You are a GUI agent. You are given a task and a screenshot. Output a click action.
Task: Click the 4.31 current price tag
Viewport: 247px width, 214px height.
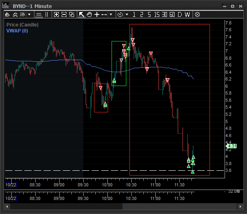click(231, 146)
